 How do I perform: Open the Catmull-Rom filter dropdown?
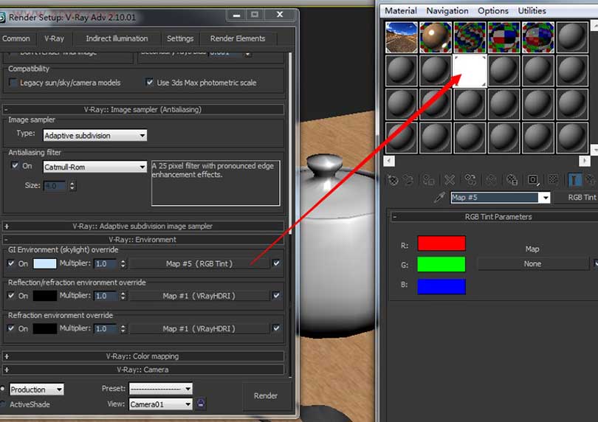click(94, 167)
